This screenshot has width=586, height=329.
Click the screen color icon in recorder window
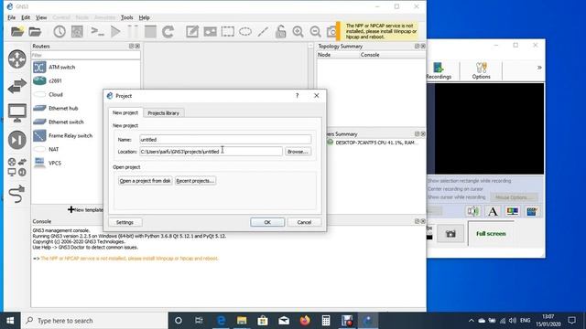(512, 211)
